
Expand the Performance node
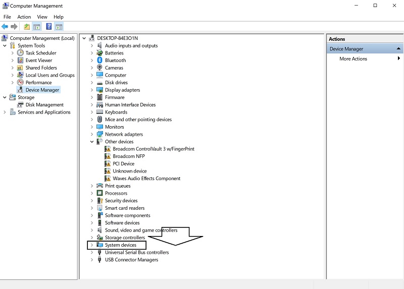click(12, 82)
